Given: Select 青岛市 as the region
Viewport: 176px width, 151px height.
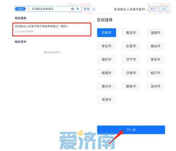Looking at the screenshot, I should (131, 33).
